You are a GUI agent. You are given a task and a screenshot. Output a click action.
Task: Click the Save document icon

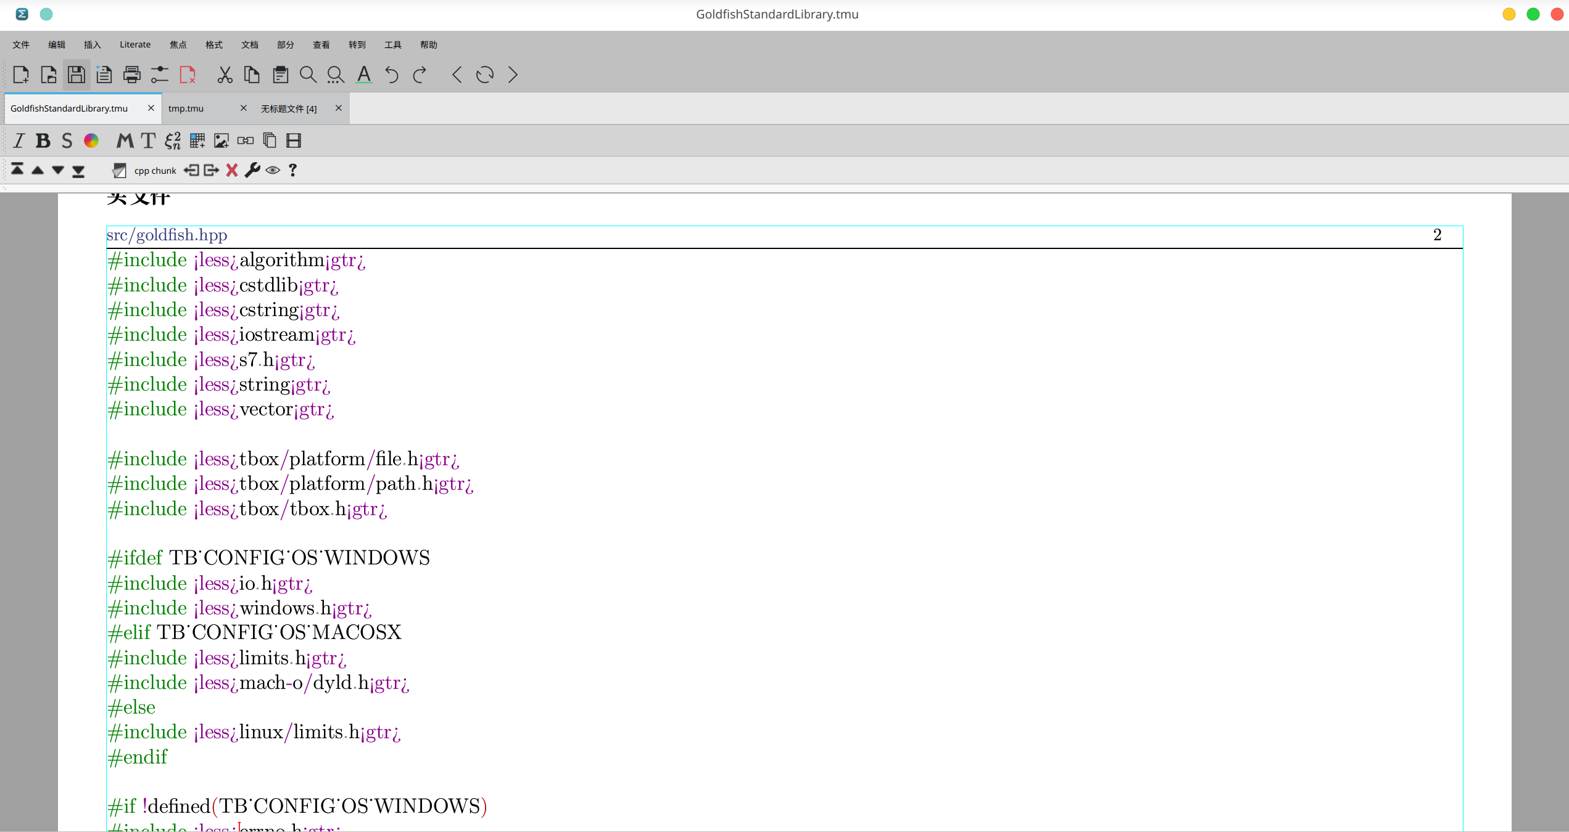77,75
